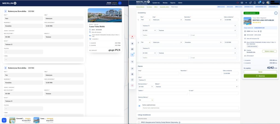Click the image icon in floating side toolbar
The height and width of the screenshot is (124, 280).
tap(132, 49)
